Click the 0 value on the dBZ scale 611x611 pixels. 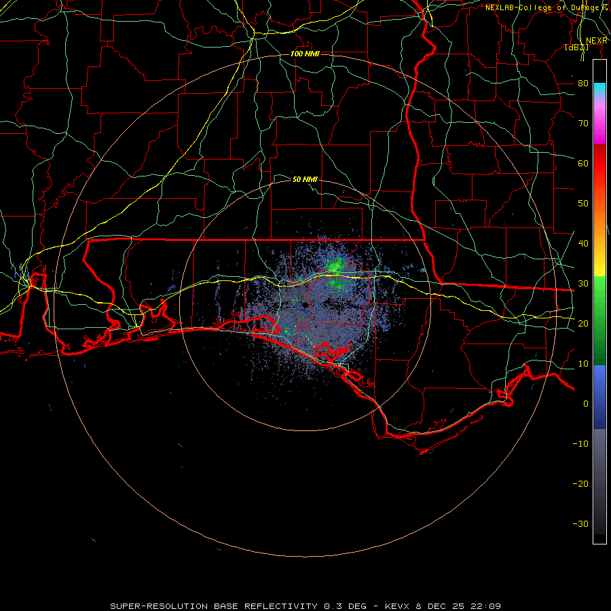coord(586,404)
